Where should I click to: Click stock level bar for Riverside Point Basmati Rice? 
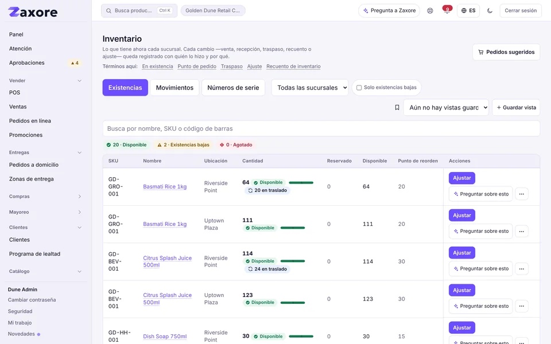tap(301, 182)
